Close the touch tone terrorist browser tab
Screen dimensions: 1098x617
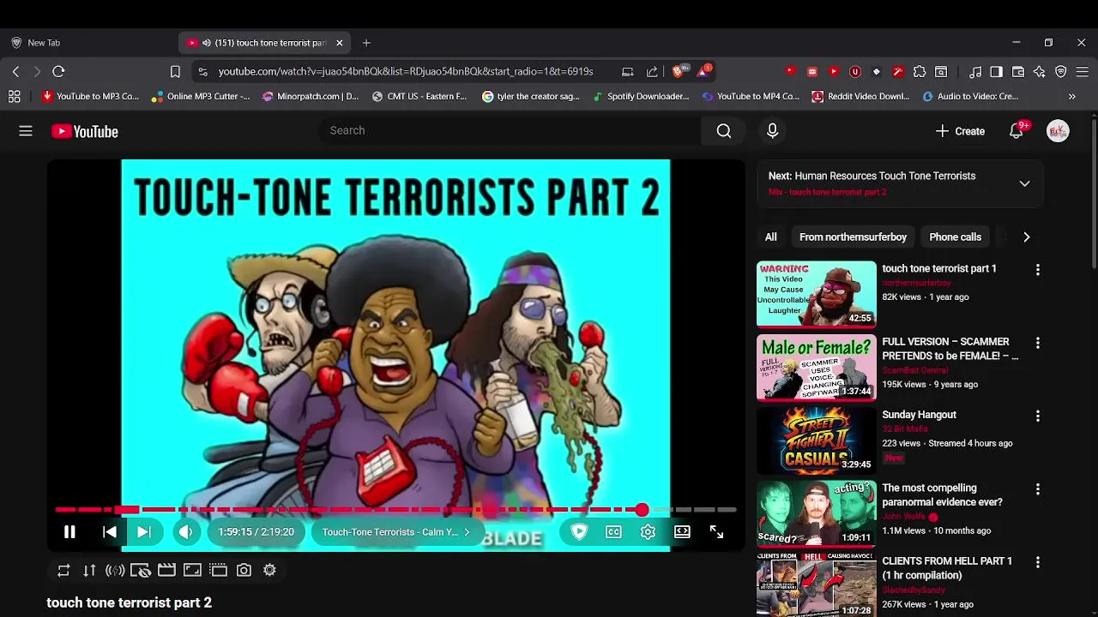click(340, 43)
